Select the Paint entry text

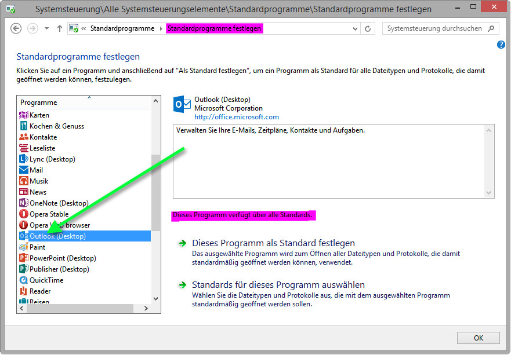tap(38, 247)
